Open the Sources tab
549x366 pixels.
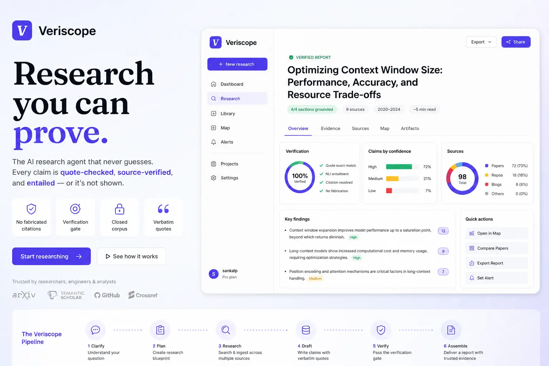(360, 128)
